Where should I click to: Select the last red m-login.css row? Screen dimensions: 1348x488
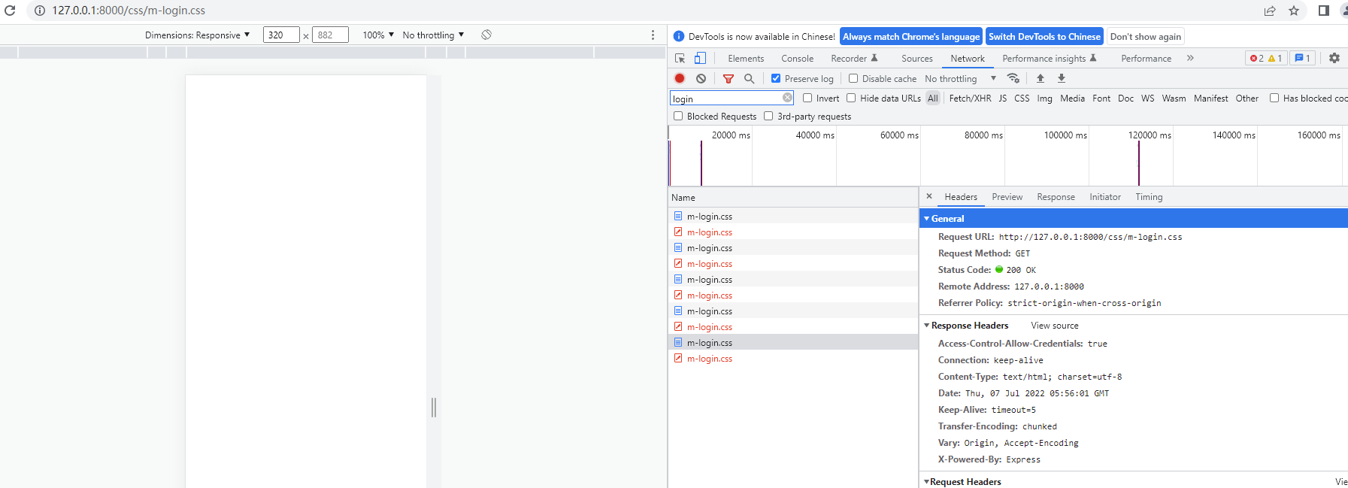(x=793, y=358)
